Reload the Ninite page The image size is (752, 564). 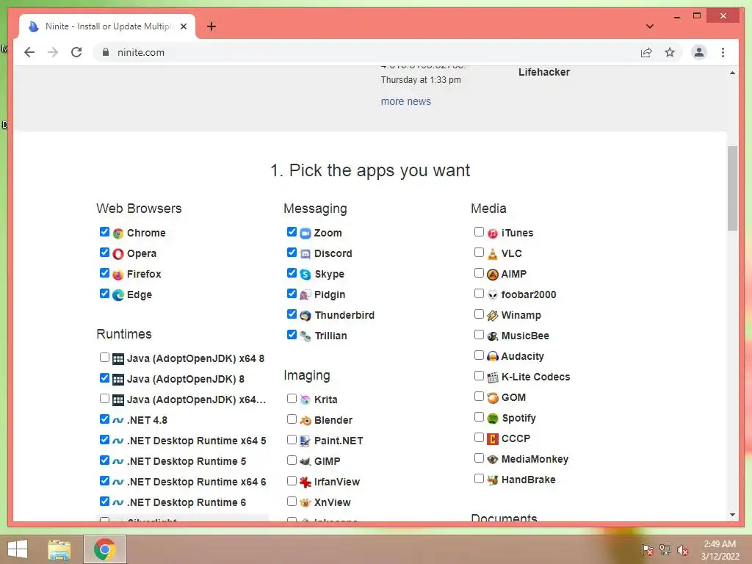[x=76, y=52]
